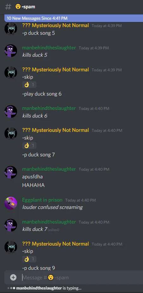Screen dimensions: 143x293
Task: Open avatar beside '-p duck song 5' message
Action: pos(11,29)
